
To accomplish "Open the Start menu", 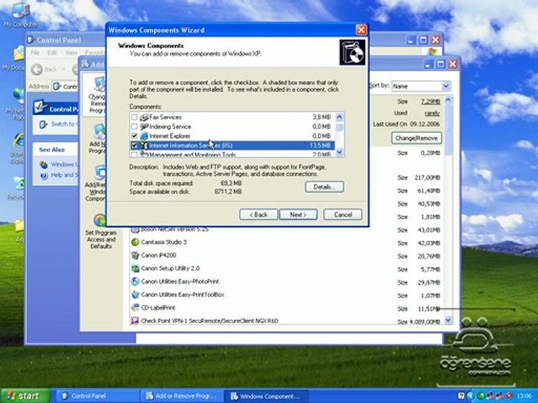I will tap(25, 396).
